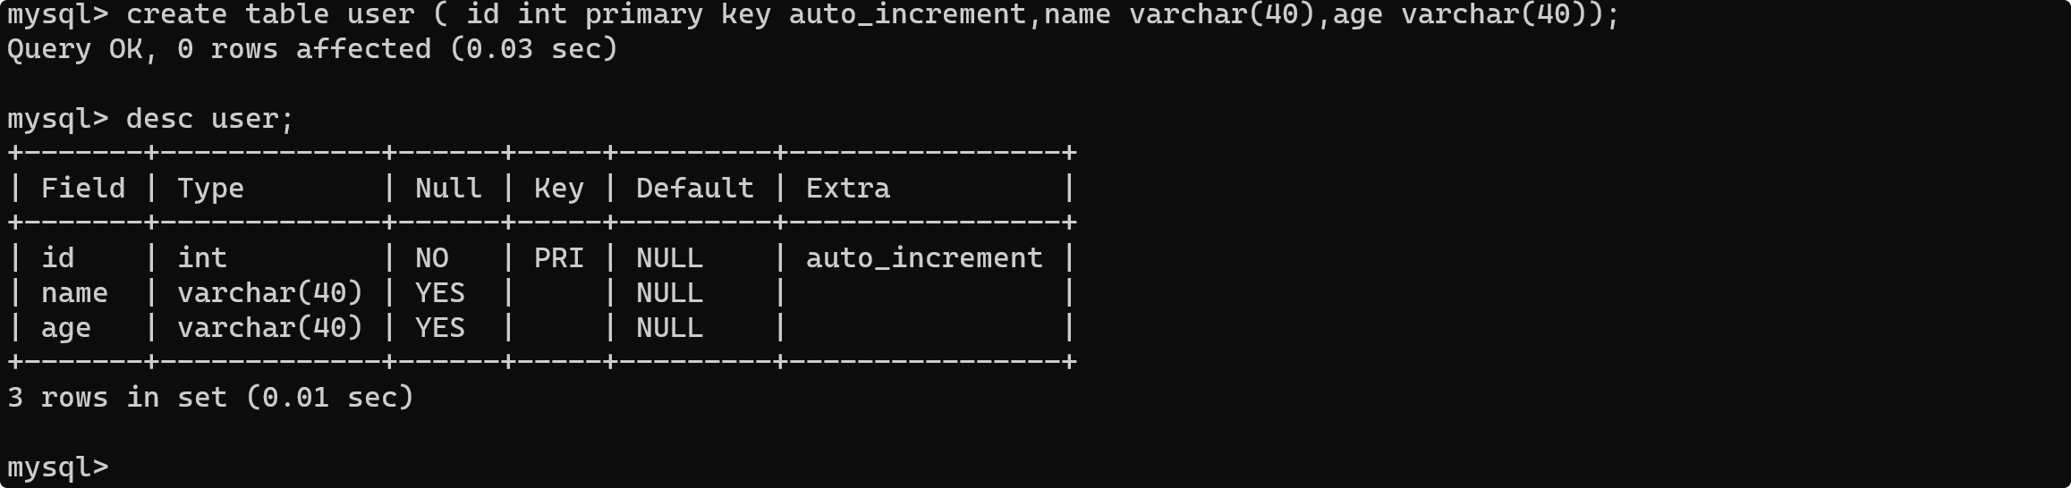Click the 'PRI' key value
Image resolution: width=2071 pixels, height=488 pixels.
(559, 258)
